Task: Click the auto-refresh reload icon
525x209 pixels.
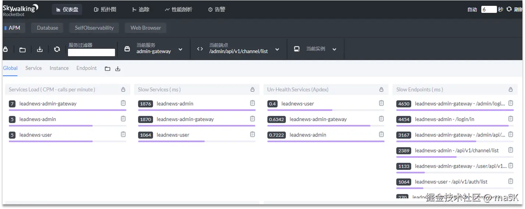Action: click(x=509, y=9)
